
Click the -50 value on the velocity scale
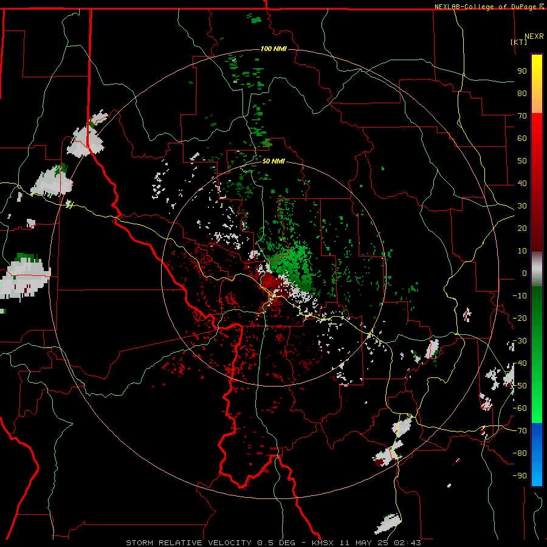click(x=520, y=386)
